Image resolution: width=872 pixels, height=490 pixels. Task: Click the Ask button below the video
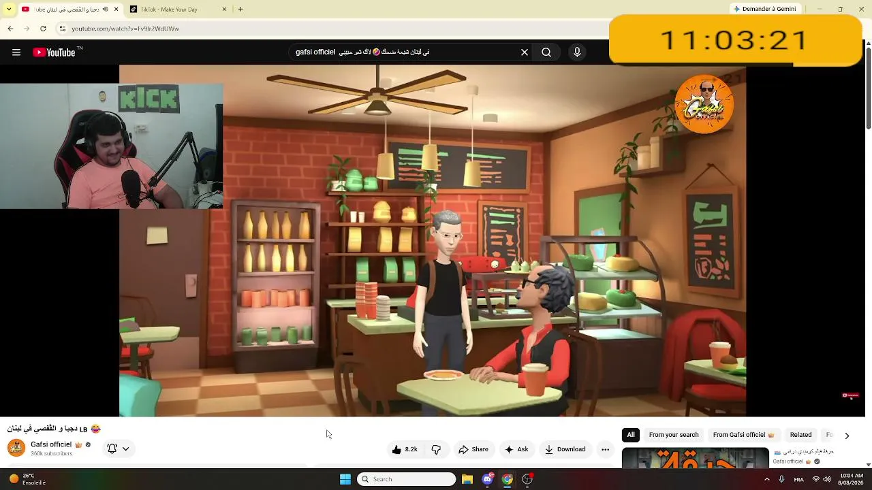516,449
